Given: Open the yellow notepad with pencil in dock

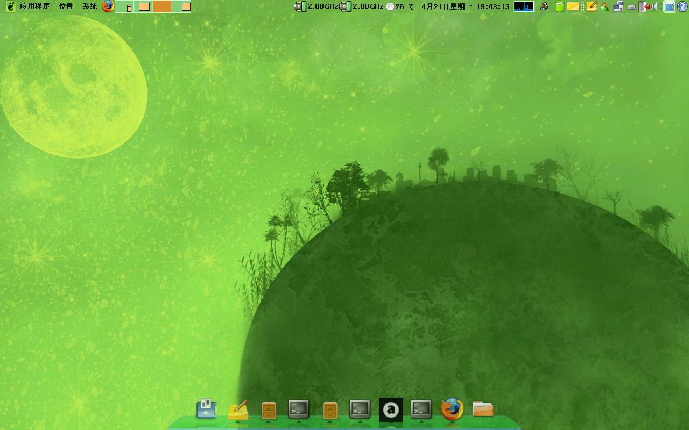Looking at the screenshot, I should (238, 410).
